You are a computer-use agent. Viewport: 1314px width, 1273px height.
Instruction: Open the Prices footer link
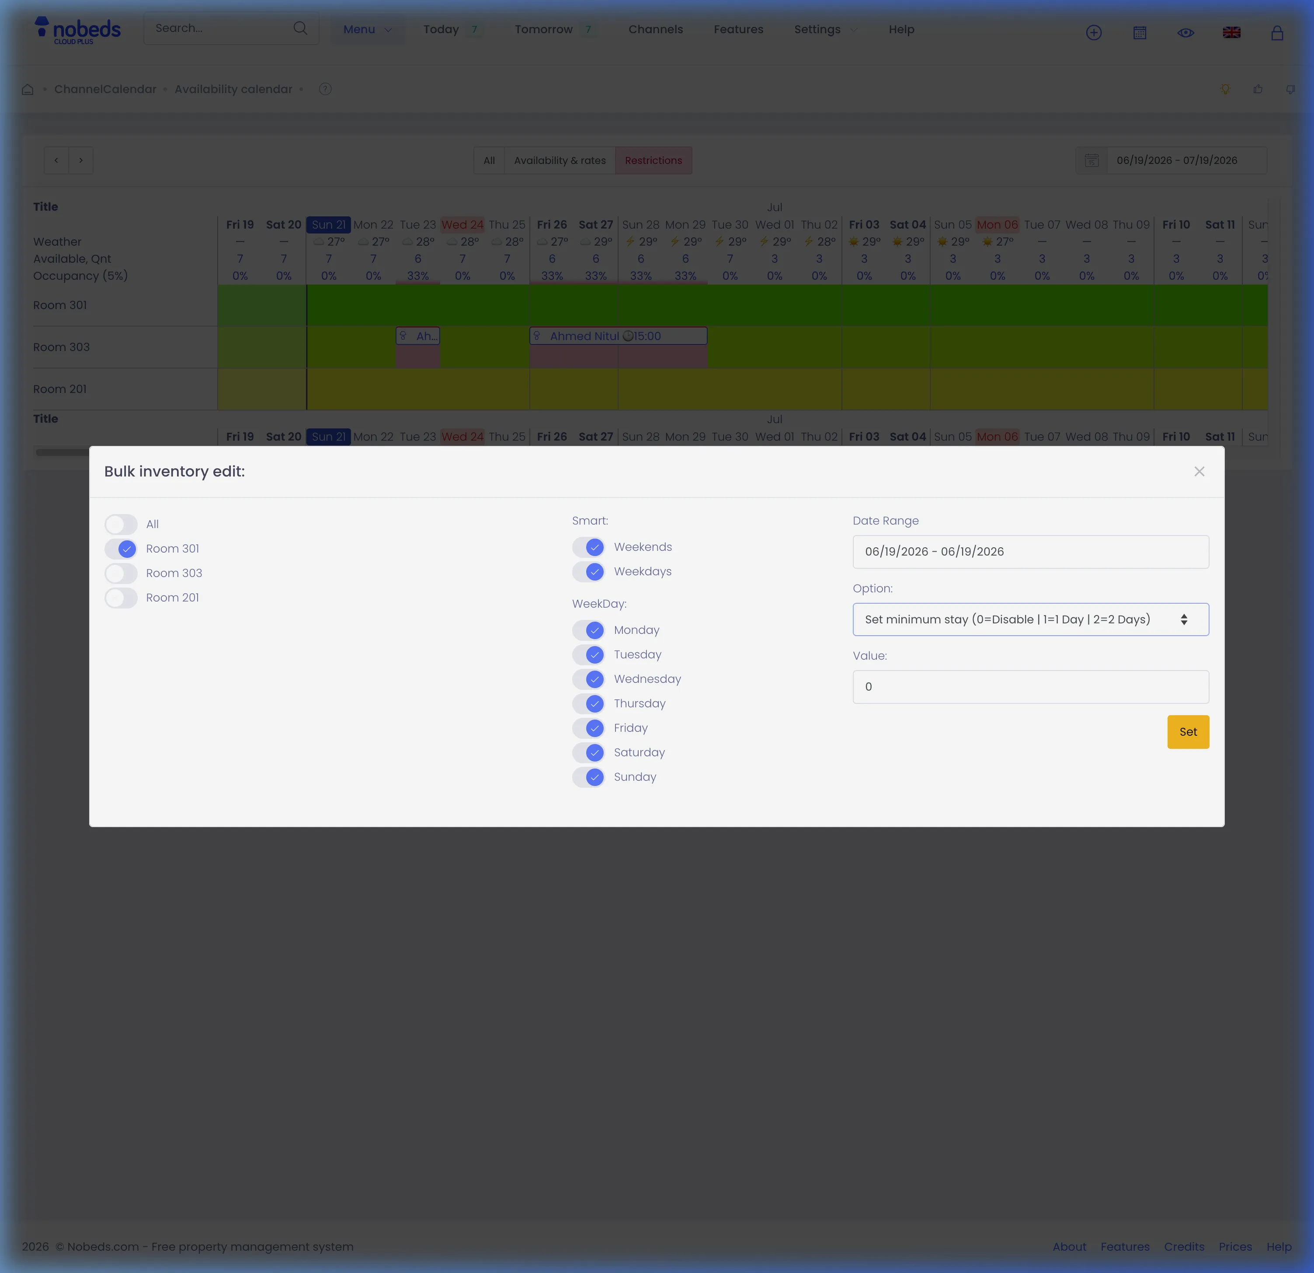point(1235,1247)
